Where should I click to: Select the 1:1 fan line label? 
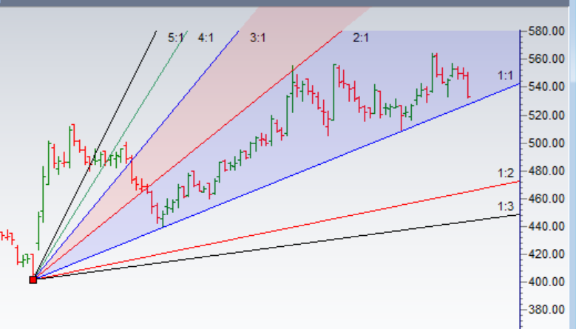coord(505,75)
